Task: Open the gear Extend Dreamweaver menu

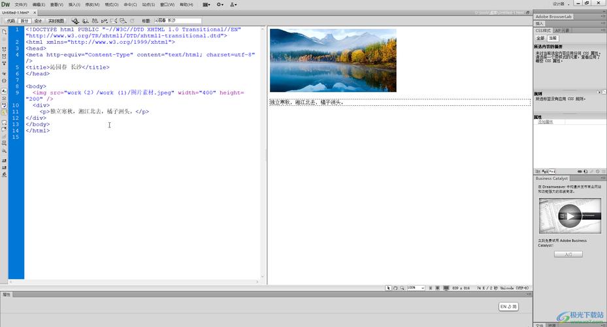Action: pyautogui.click(x=220, y=5)
